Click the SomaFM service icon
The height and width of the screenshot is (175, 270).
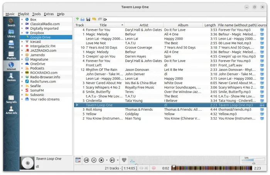(27, 90)
